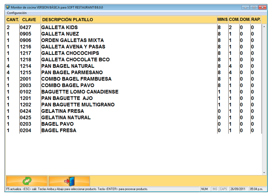Click the exit door icon button
The width and height of the screenshot is (273, 196).
click(69, 181)
